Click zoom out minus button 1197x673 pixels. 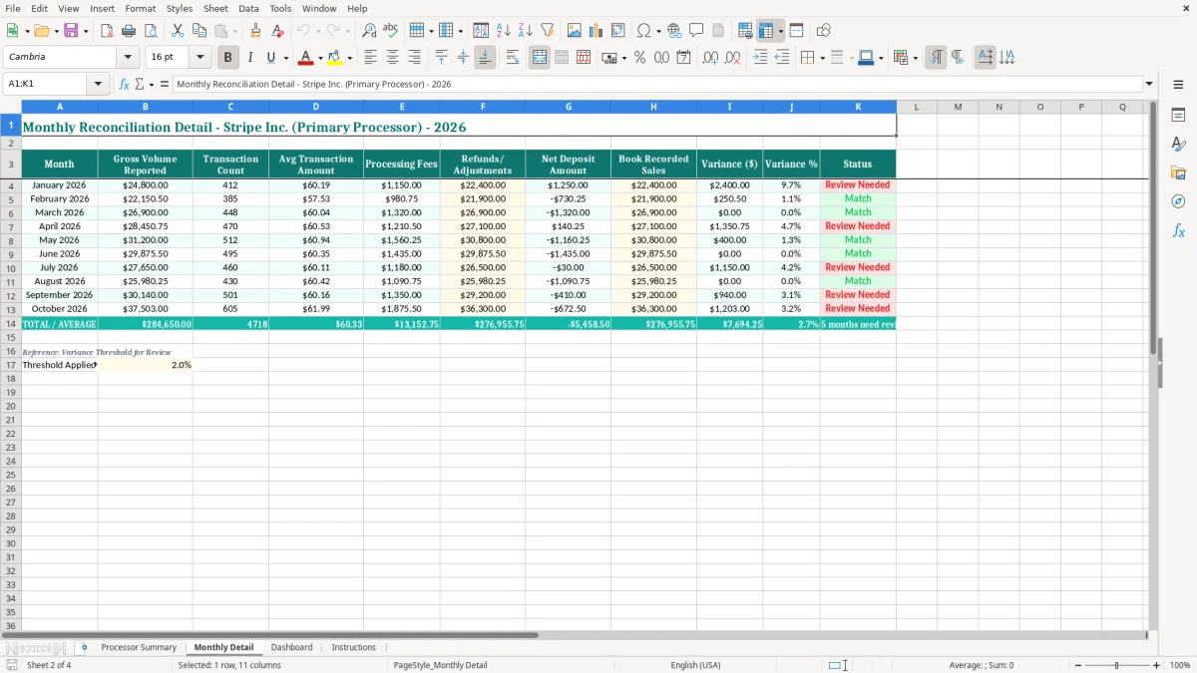click(x=1078, y=665)
